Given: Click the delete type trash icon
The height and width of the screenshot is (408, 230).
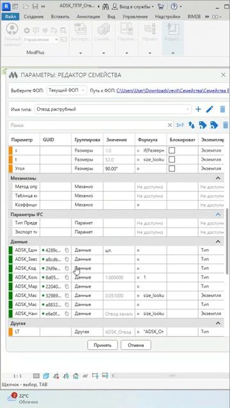Looking at the screenshot, I should [x=222, y=109].
